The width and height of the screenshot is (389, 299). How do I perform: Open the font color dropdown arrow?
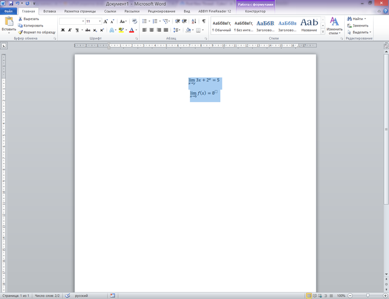(136, 30)
